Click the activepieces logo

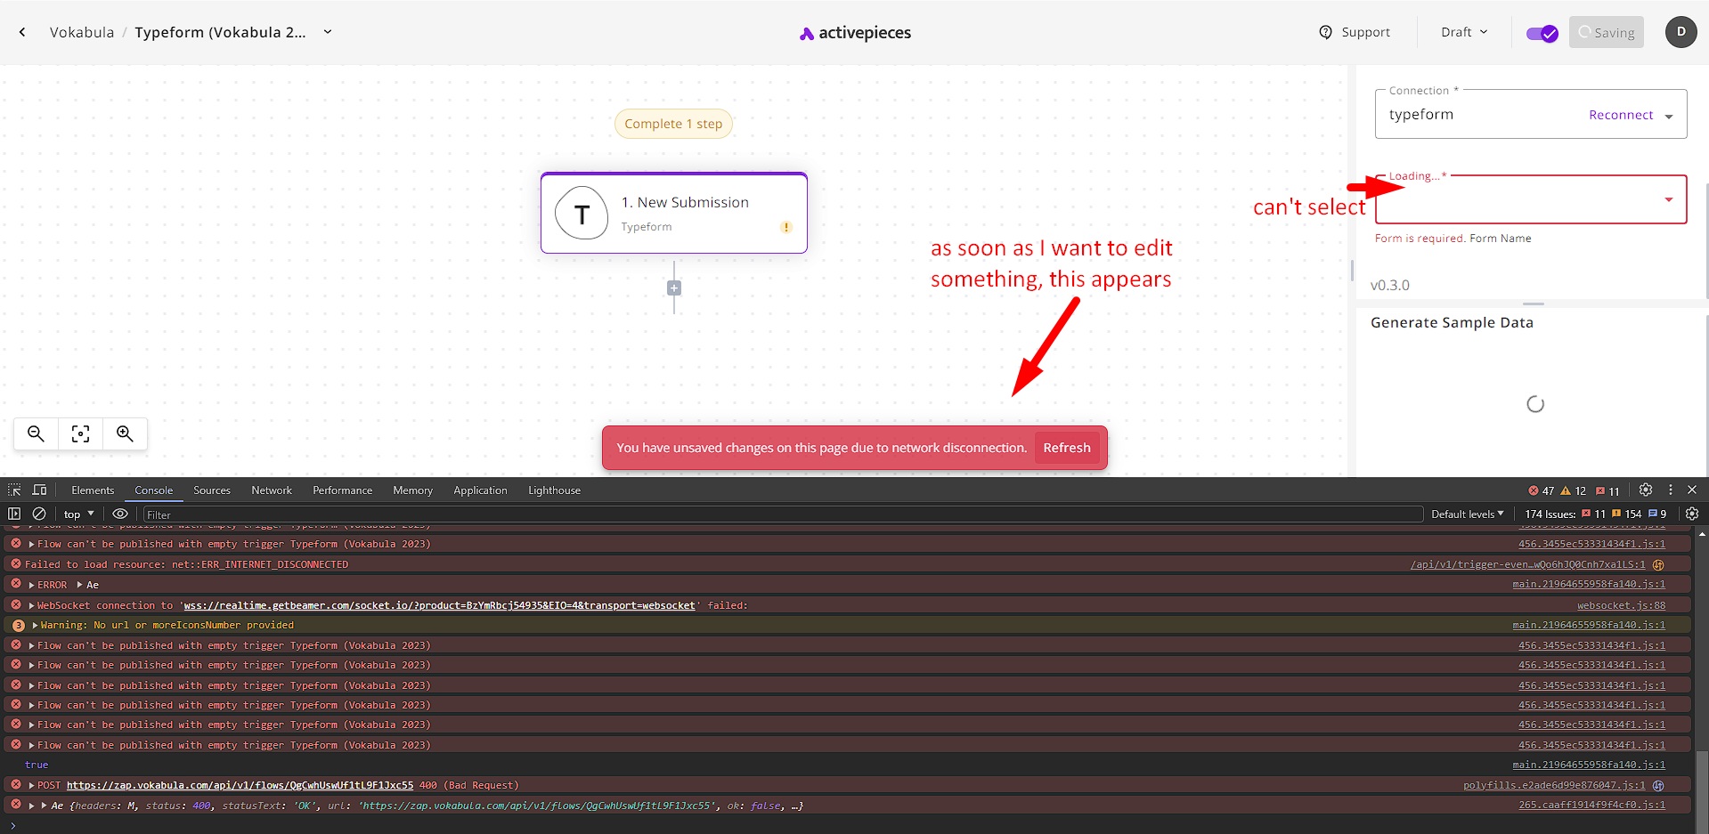coord(855,33)
